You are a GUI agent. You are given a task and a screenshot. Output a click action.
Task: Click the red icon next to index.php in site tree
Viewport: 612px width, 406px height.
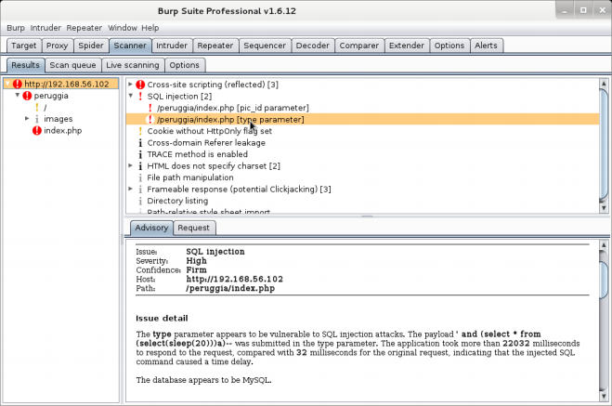click(x=37, y=131)
